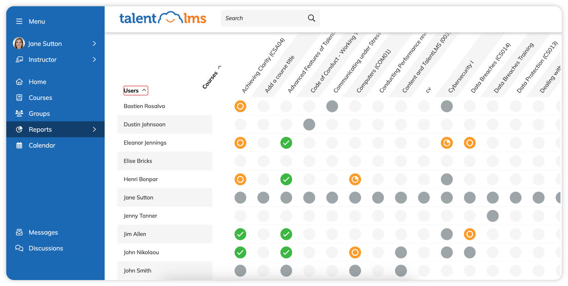Click Eleanor Jennings' orange status for Data Breaches (CS014)
The image size is (568, 286).
(470, 143)
